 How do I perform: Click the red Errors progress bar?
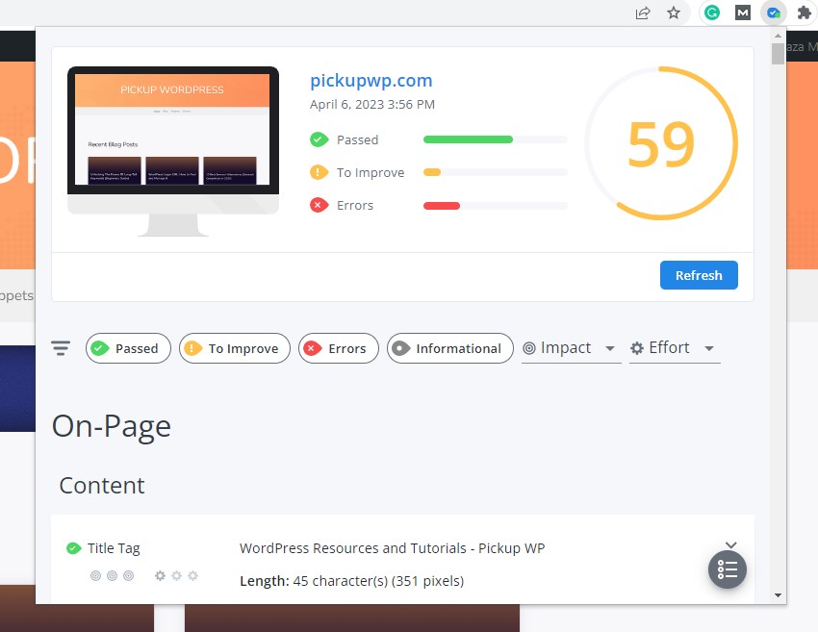(442, 206)
